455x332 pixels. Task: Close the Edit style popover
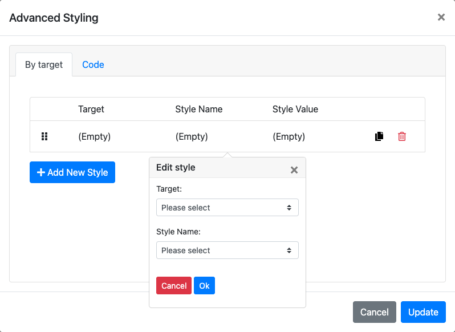294,169
